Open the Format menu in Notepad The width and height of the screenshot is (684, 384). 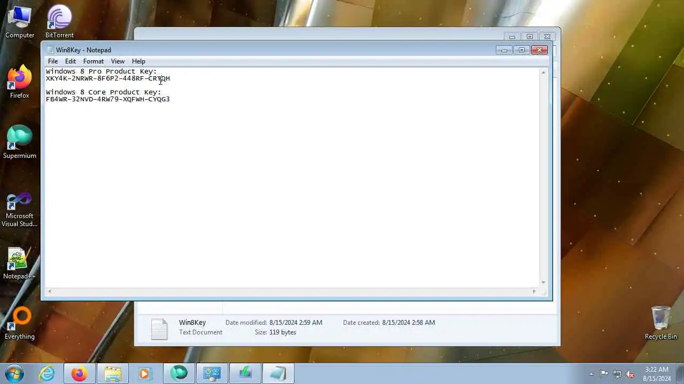[94, 61]
